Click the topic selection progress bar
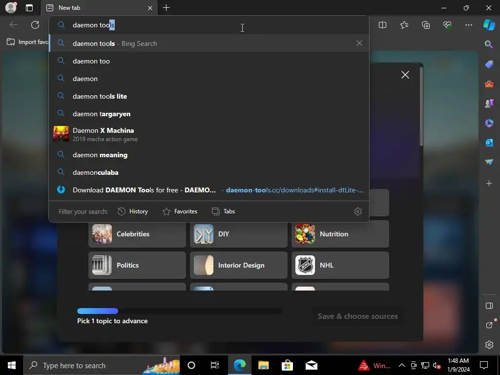Viewport: 500px width, 375px height. point(180,311)
